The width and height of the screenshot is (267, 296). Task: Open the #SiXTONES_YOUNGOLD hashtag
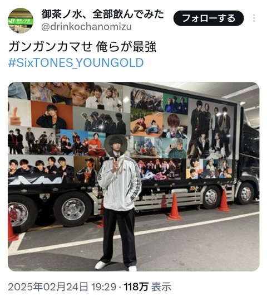click(x=76, y=62)
